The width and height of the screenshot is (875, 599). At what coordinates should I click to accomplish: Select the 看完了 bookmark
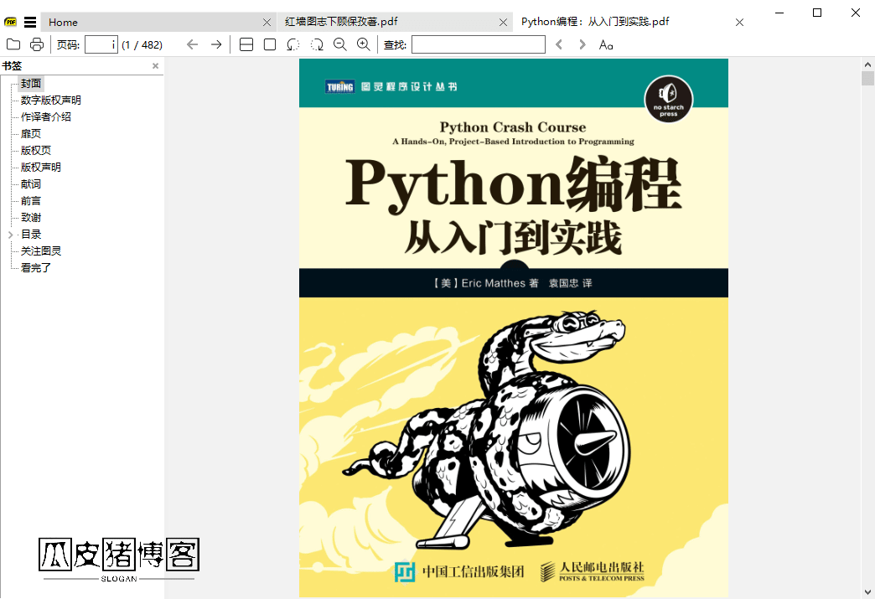[36, 268]
